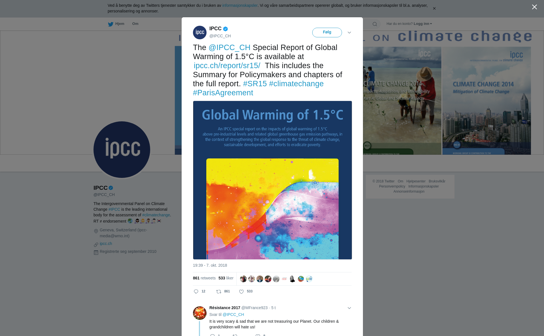The height and width of the screenshot is (336, 544).
Task: Click the #ParisAgreement hashtag
Action: coord(223,93)
